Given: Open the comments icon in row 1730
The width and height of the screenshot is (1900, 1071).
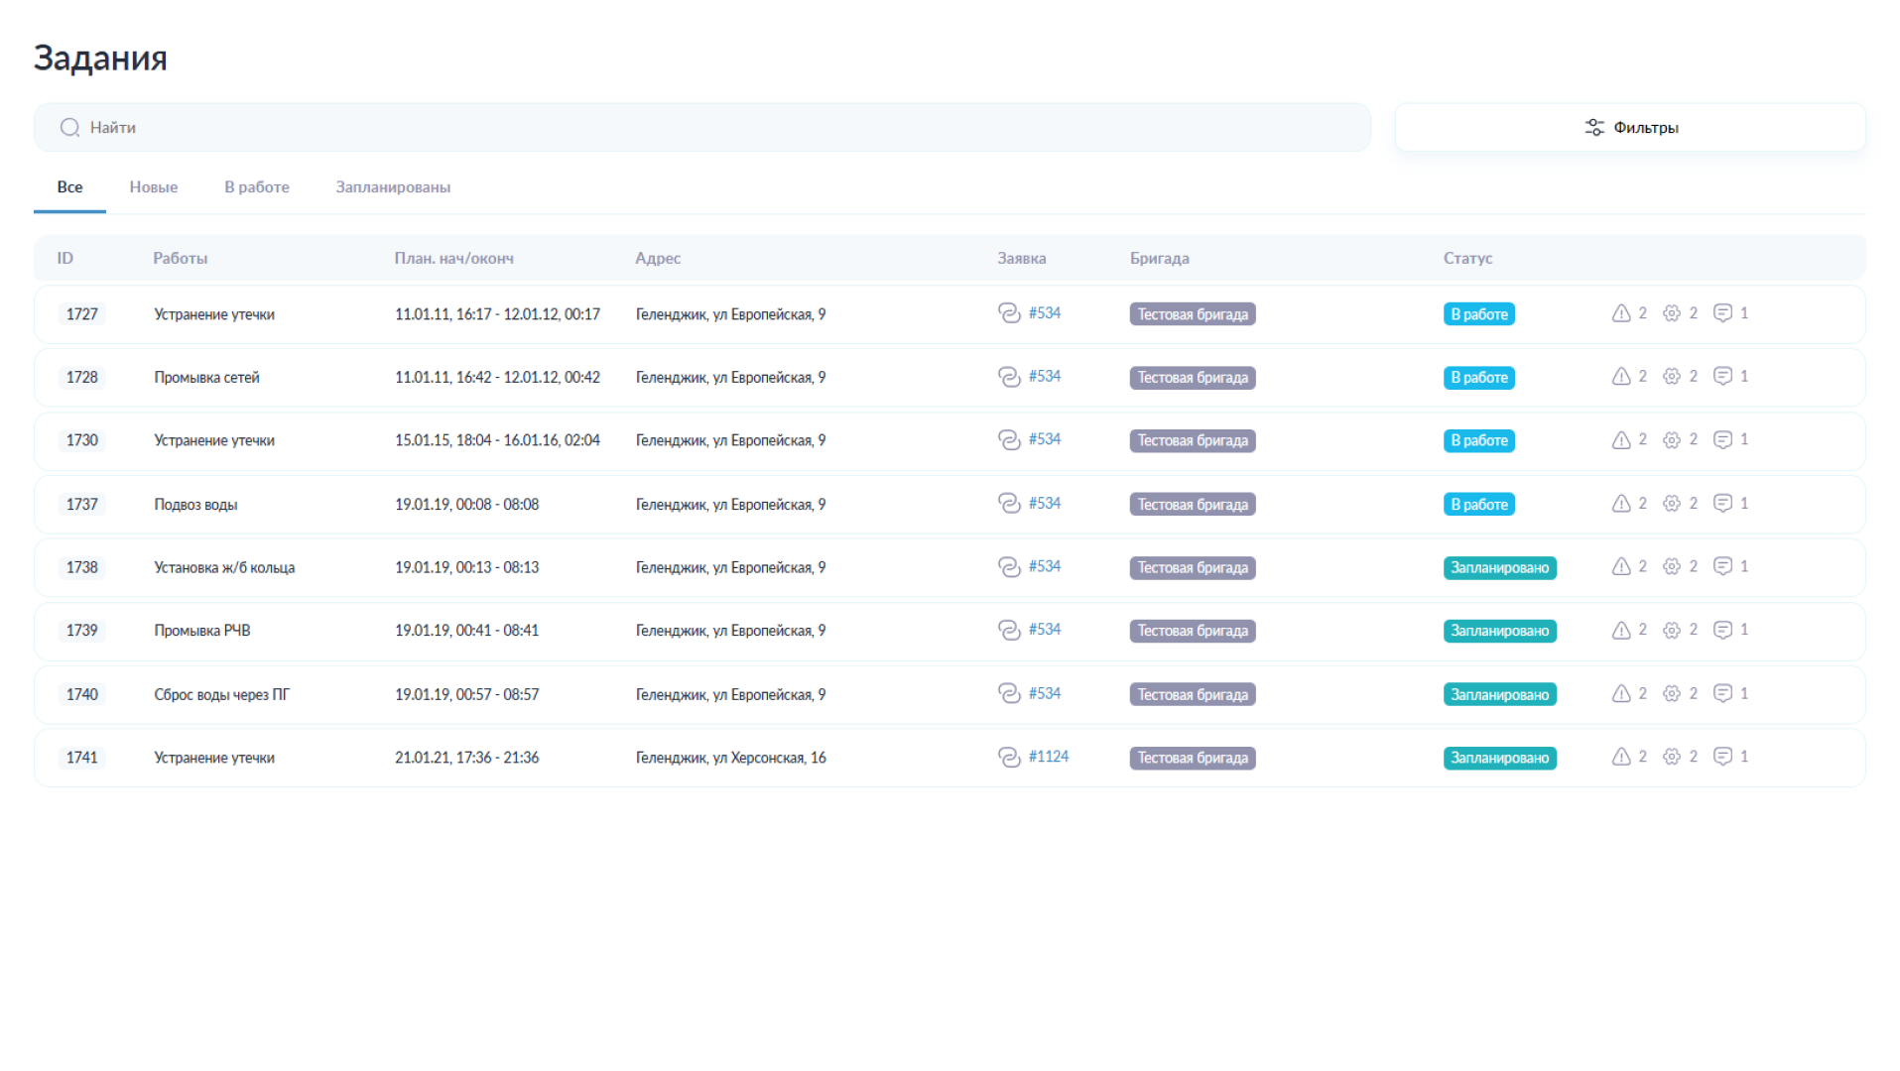Looking at the screenshot, I should tap(1722, 439).
